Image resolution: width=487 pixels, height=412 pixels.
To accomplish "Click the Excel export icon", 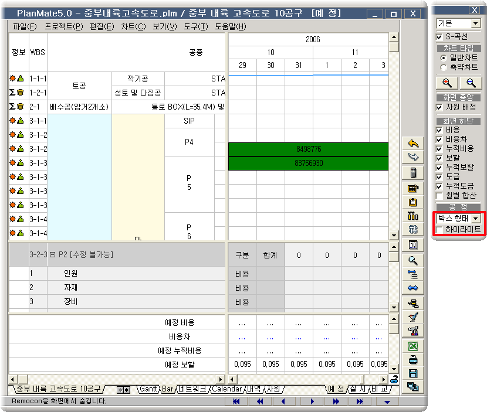I will (414, 346).
